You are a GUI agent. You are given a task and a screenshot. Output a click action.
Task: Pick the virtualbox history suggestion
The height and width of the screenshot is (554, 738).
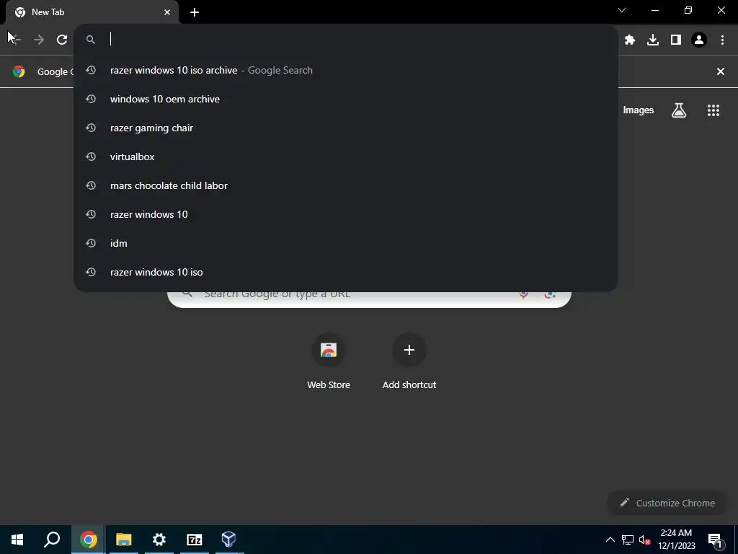(x=345, y=157)
